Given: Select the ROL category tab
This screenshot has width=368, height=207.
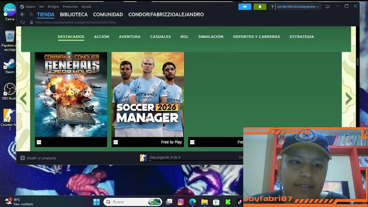Looking at the screenshot, I should (x=185, y=37).
